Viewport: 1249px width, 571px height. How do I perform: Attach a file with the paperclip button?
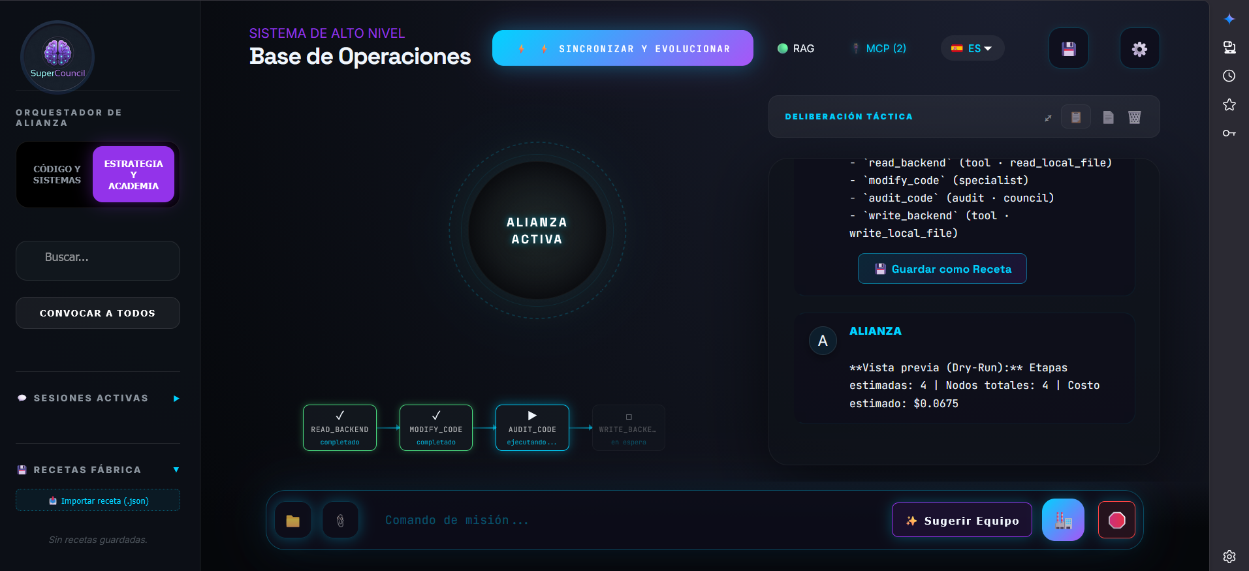(x=340, y=520)
